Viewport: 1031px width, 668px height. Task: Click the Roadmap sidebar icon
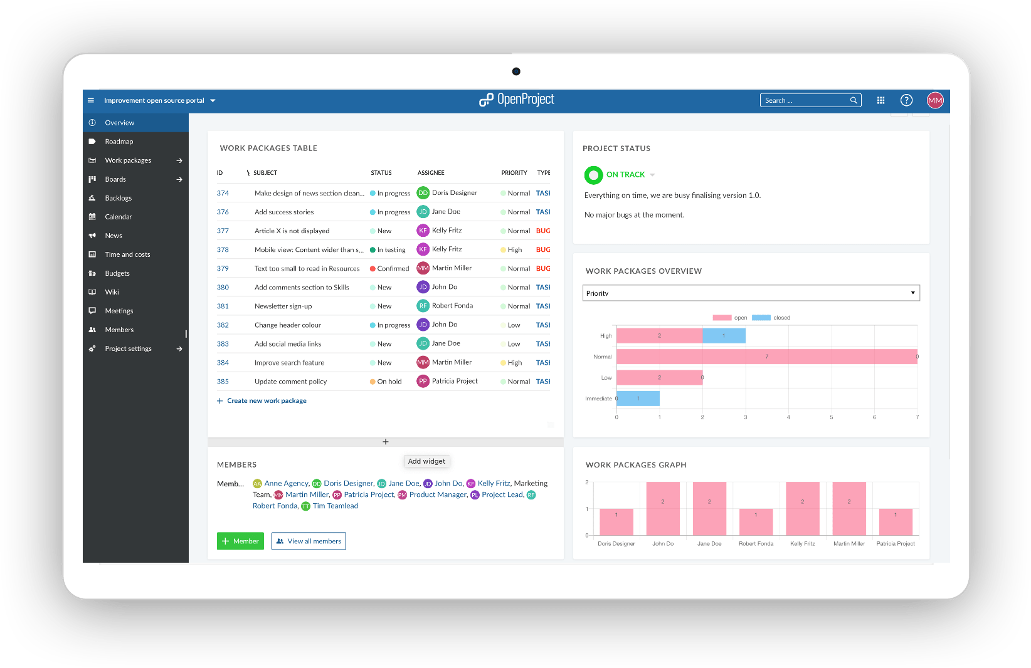pyautogui.click(x=92, y=142)
